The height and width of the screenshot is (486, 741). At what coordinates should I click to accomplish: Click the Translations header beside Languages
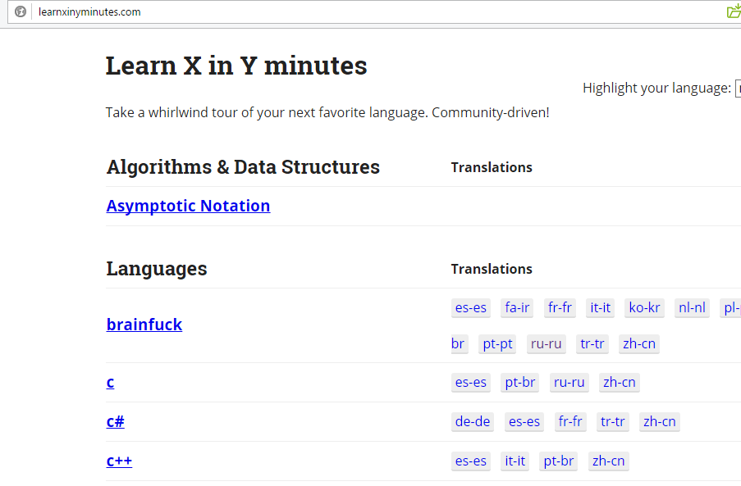492,269
